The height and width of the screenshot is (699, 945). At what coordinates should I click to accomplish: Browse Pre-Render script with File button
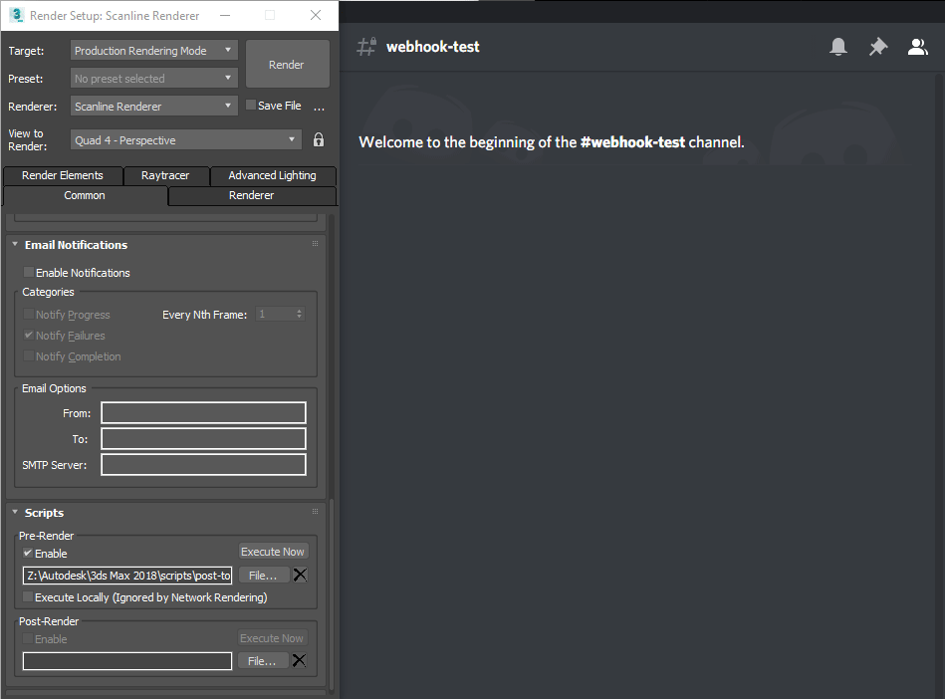coord(263,576)
